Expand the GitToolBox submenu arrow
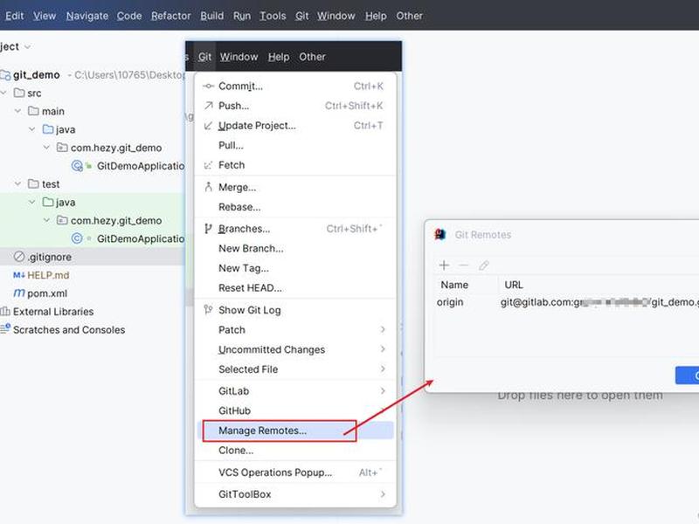Viewport: 699px width, 524px height. pyautogui.click(x=383, y=494)
